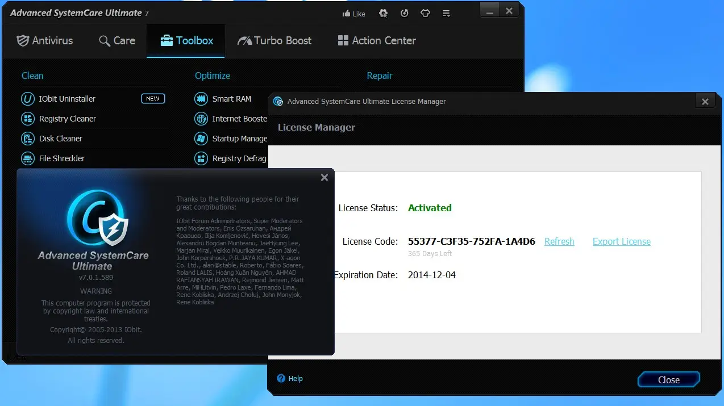Click the NEW badge beside IObit Uninstaller
Image resolution: width=724 pixels, height=406 pixels.
click(x=153, y=99)
